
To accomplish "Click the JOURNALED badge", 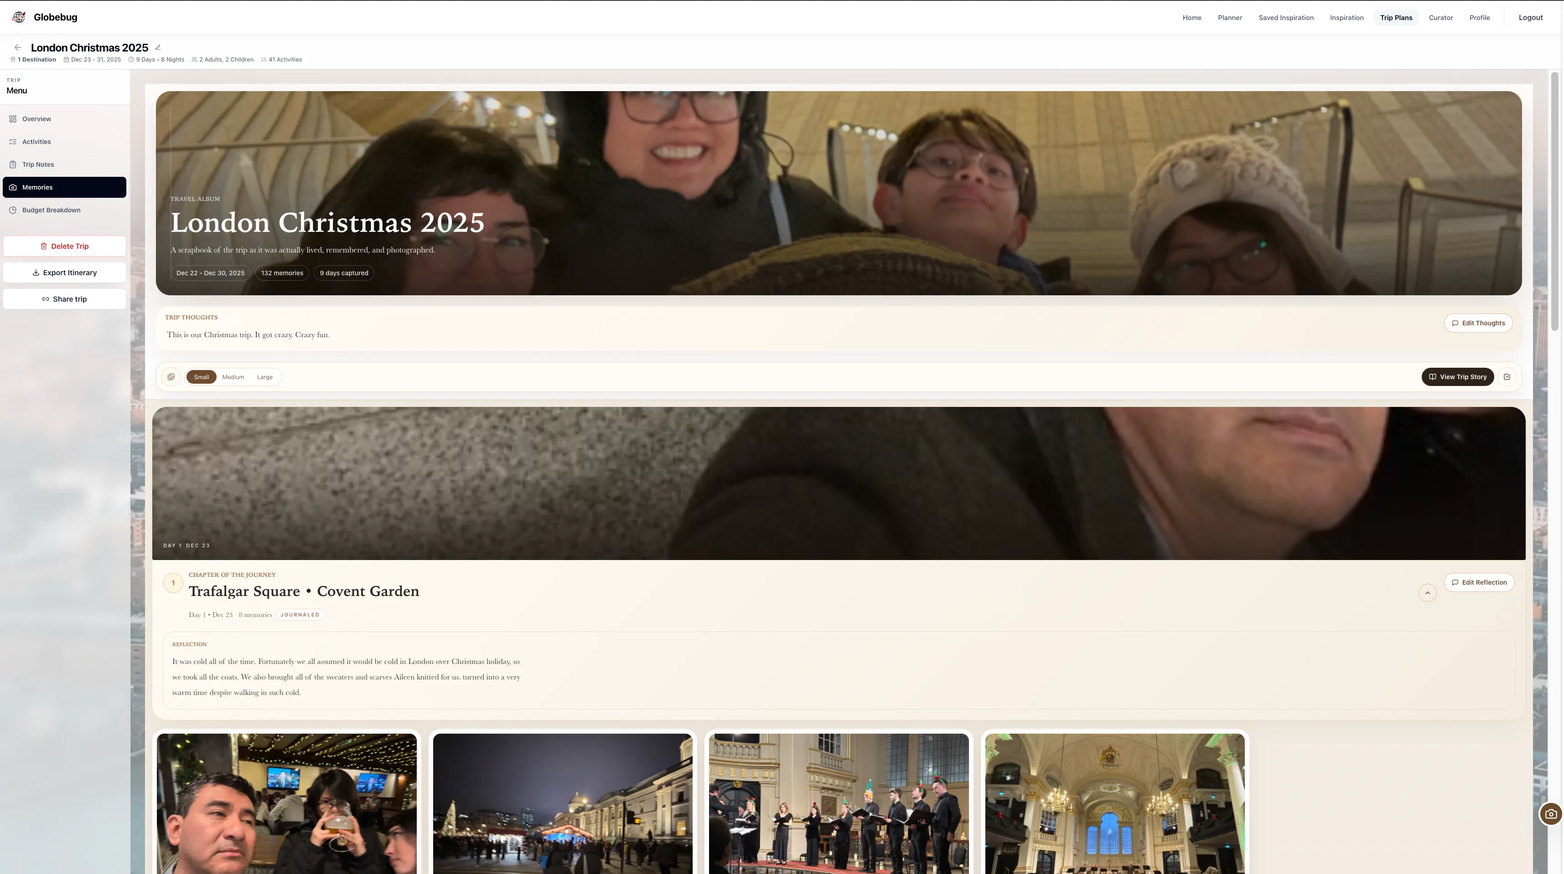I will click(300, 615).
